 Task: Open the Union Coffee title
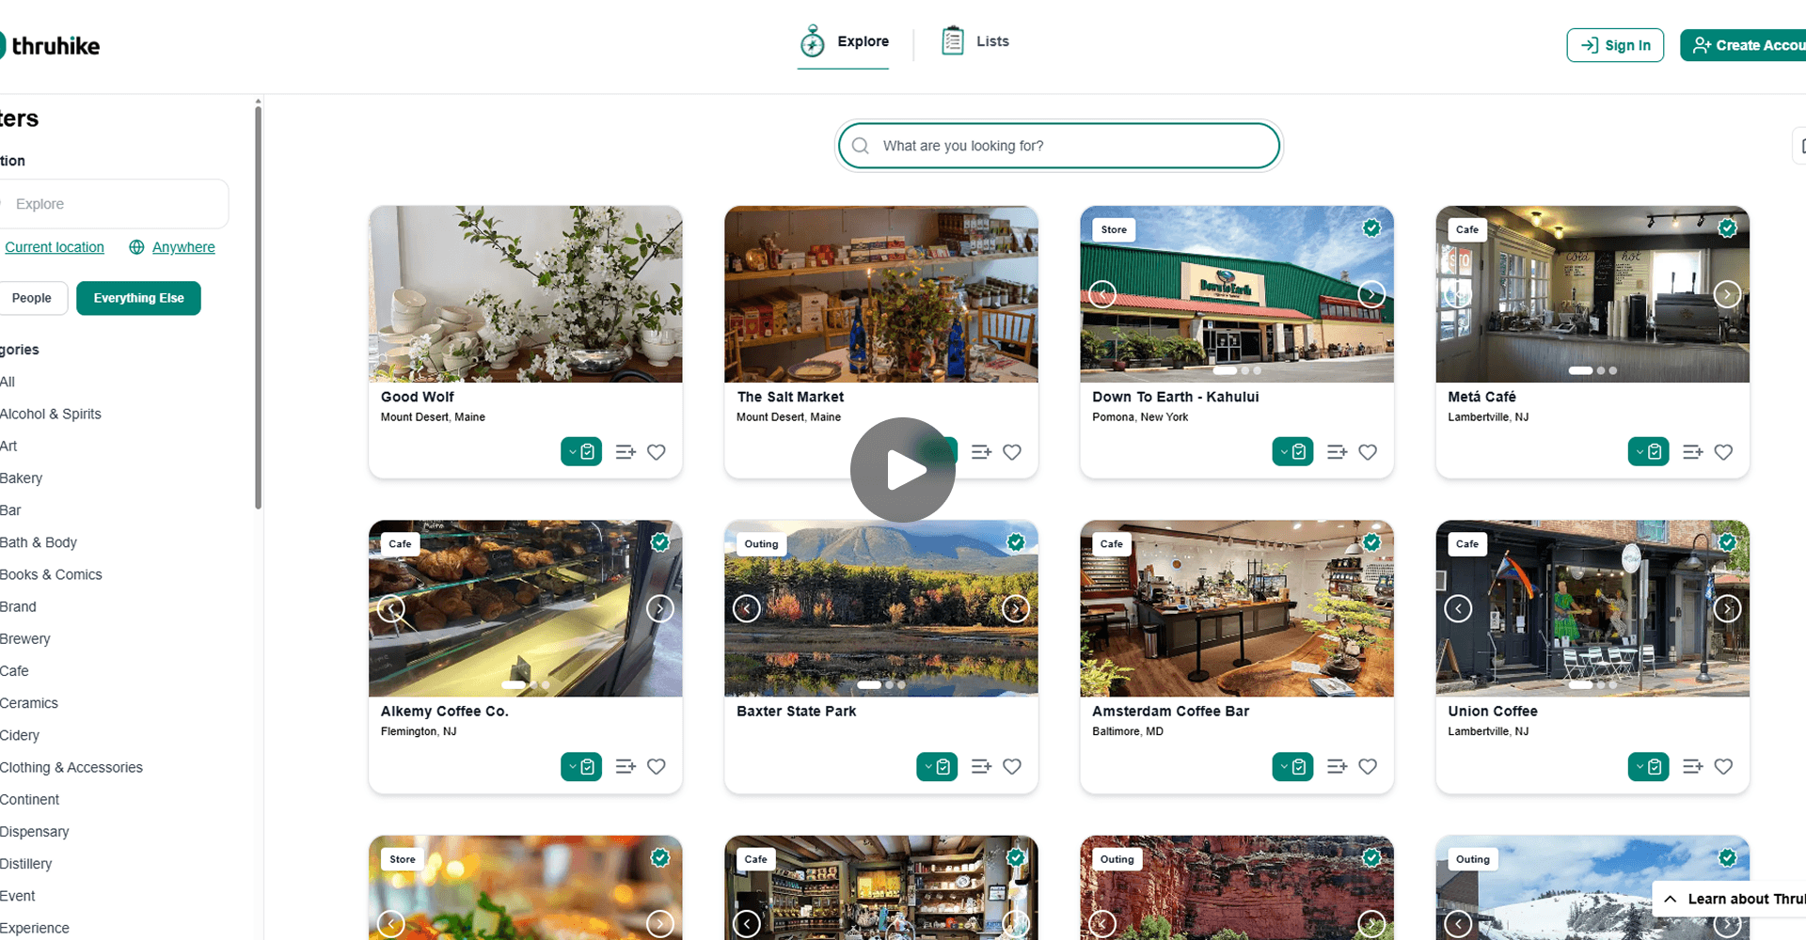pyautogui.click(x=1493, y=712)
